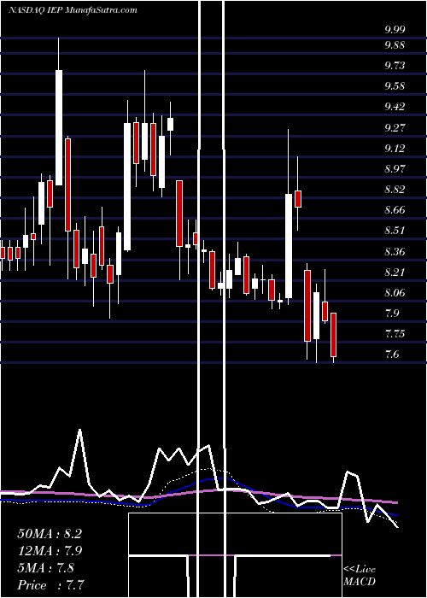Click the 8.06 price axis label
Image resolution: width=427 pixels, height=598 pixels.
point(395,293)
